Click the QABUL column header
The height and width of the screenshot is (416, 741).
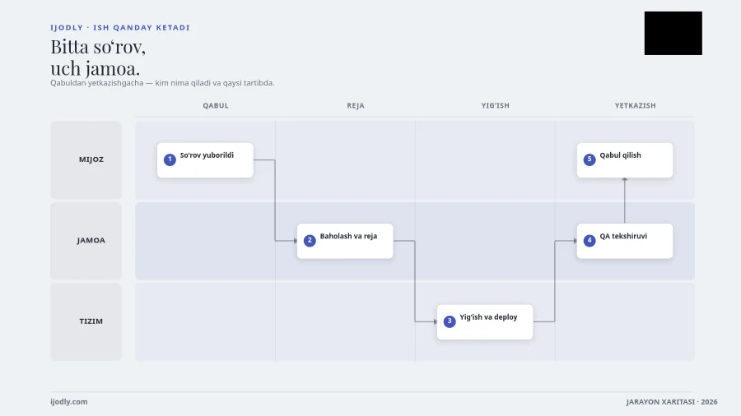(x=216, y=106)
